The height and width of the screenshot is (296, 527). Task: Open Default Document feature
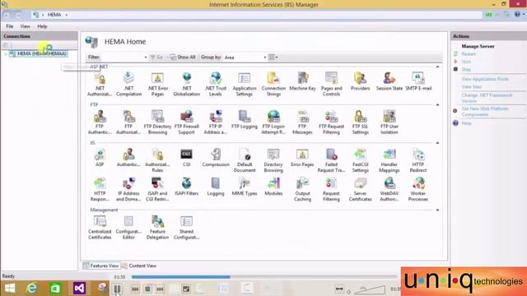tap(245, 160)
